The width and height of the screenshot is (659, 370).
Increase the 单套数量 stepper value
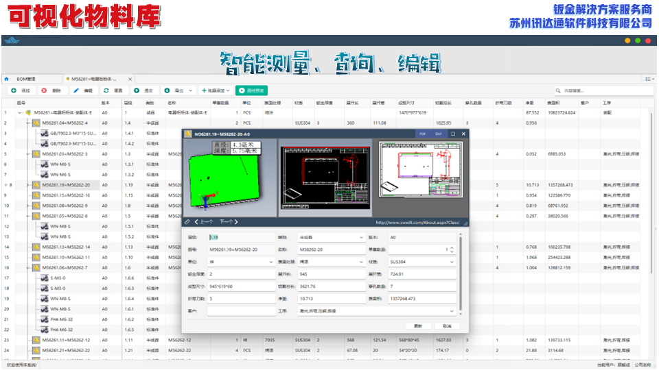pyautogui.click(x=452, y=247)
